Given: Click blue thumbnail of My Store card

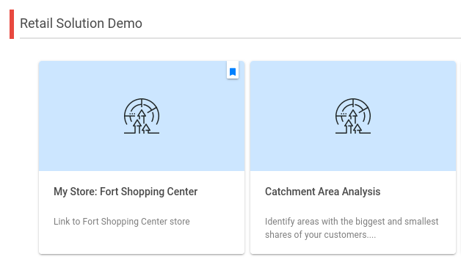Looking at the screenshot, I should [142, 116].
